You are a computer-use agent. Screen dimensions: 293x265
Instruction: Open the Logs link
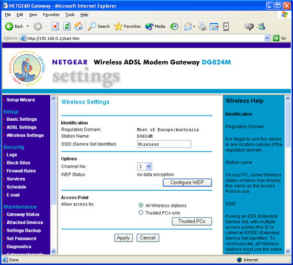pos(12,155)
